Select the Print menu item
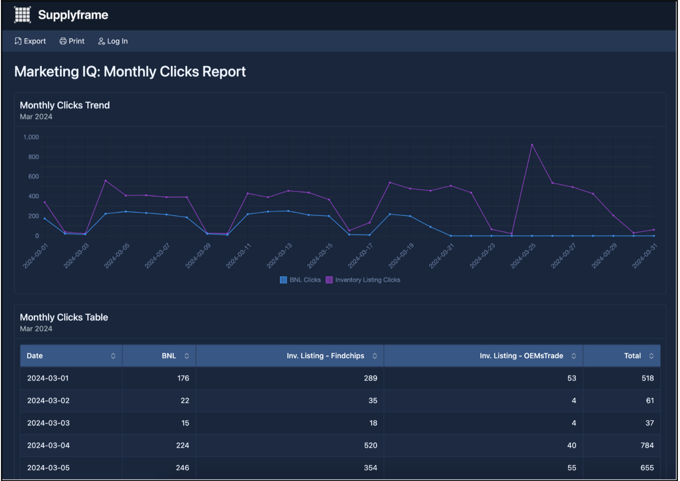This screenshot has width=680, height=481. [76, 41]
